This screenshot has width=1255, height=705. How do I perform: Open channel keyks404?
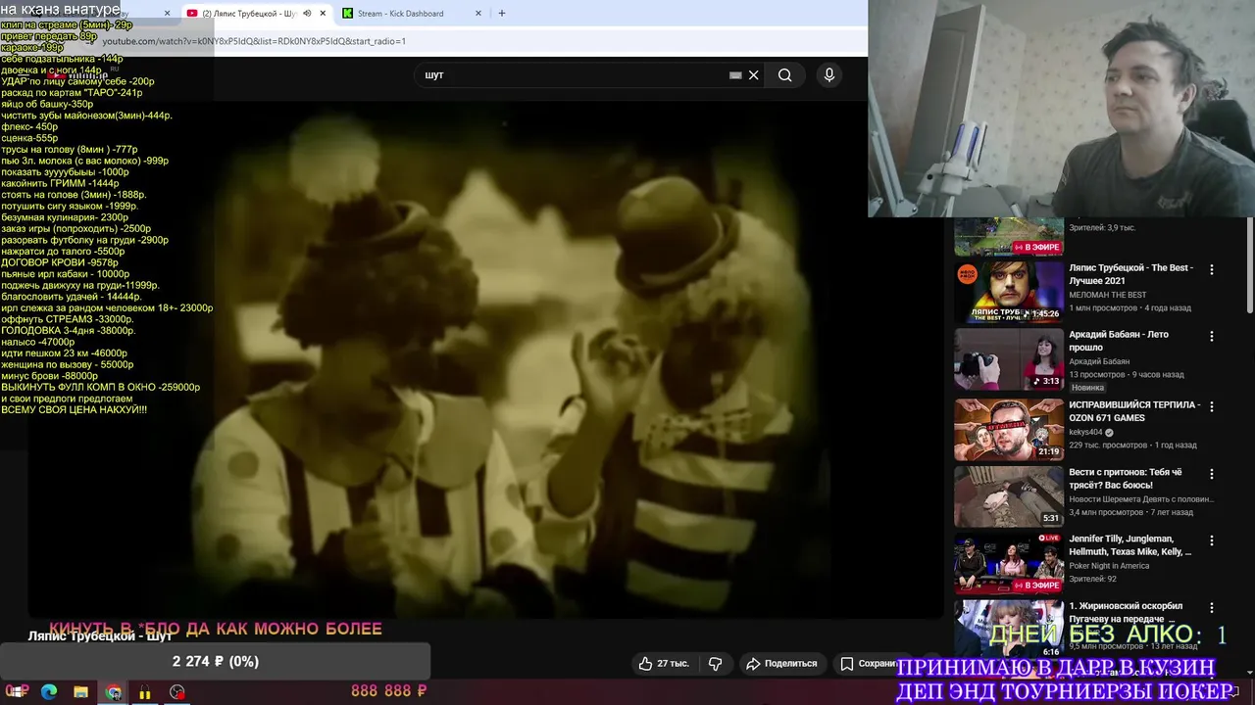[1085, 432]
